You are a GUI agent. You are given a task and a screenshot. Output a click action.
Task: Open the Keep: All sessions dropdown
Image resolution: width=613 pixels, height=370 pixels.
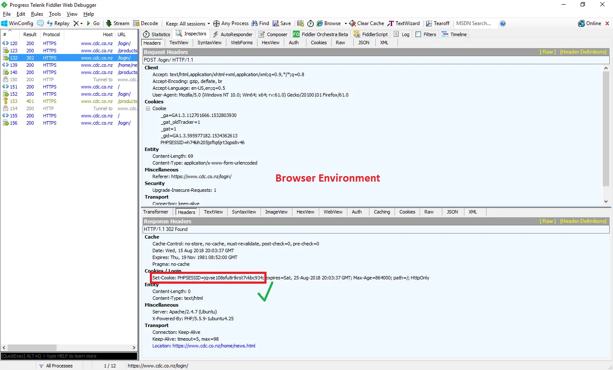(188, 23)
